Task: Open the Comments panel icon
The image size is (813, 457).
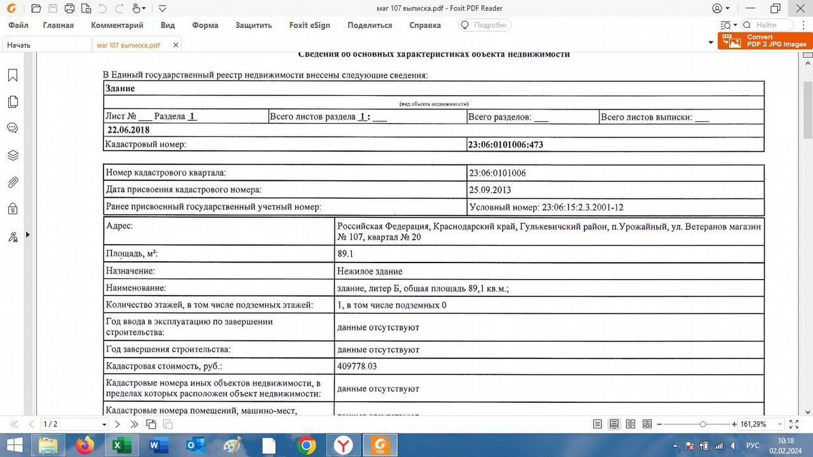Action: [12, 128]
